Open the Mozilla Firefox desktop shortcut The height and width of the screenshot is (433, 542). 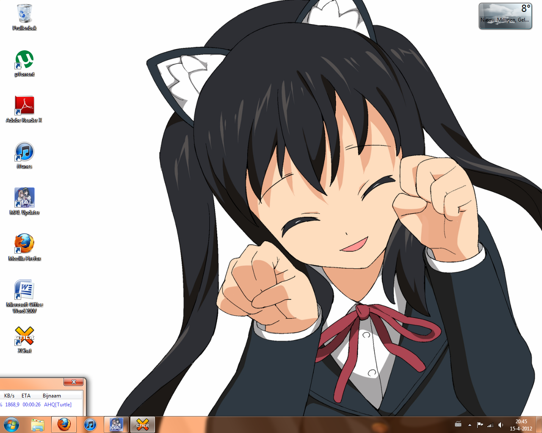pos(25,247)
